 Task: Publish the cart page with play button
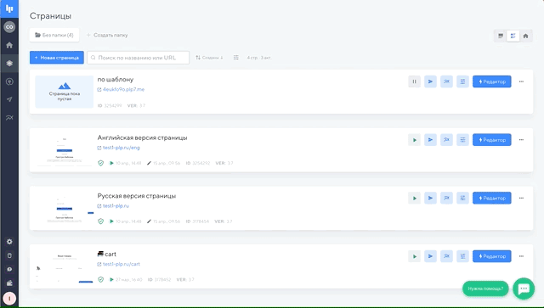[x=414, y=256]
